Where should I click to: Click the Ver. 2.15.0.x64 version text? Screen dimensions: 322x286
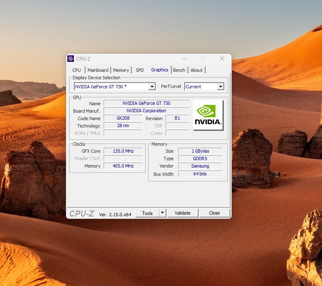pyautogui.click(x=115, y=215)
